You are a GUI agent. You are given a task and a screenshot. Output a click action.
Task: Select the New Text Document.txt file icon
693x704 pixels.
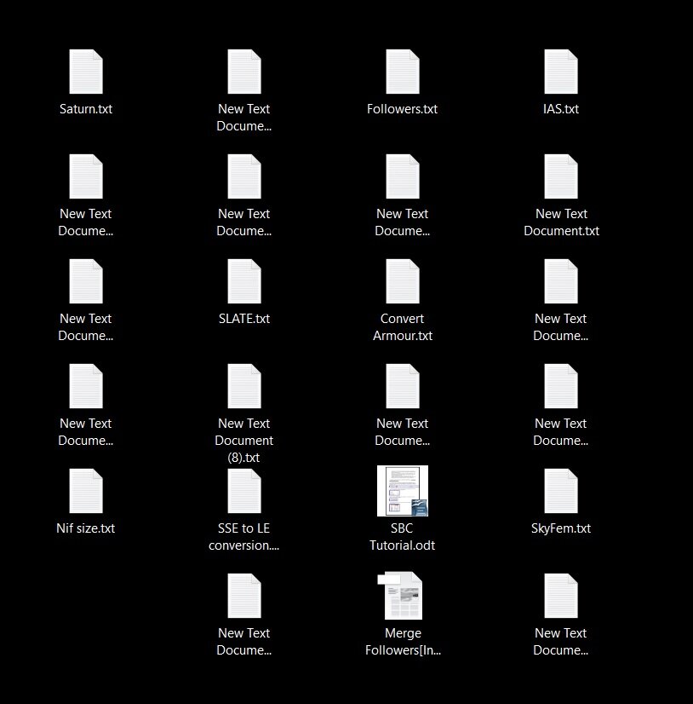tap(561, 176)
